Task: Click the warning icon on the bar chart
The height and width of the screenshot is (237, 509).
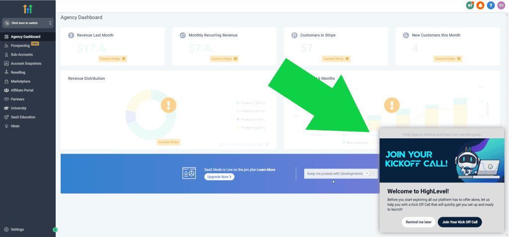Action: click(x=392, y=105)
